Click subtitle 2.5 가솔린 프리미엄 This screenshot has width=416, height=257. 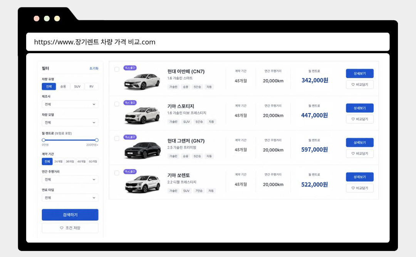tap(182, 148)
